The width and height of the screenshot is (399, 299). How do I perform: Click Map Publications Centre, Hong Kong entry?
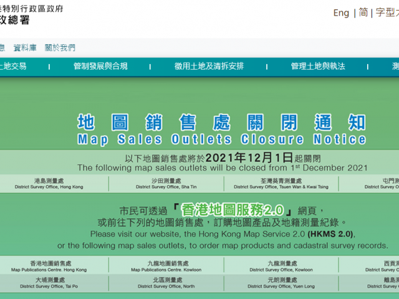(x=49, y=266)
